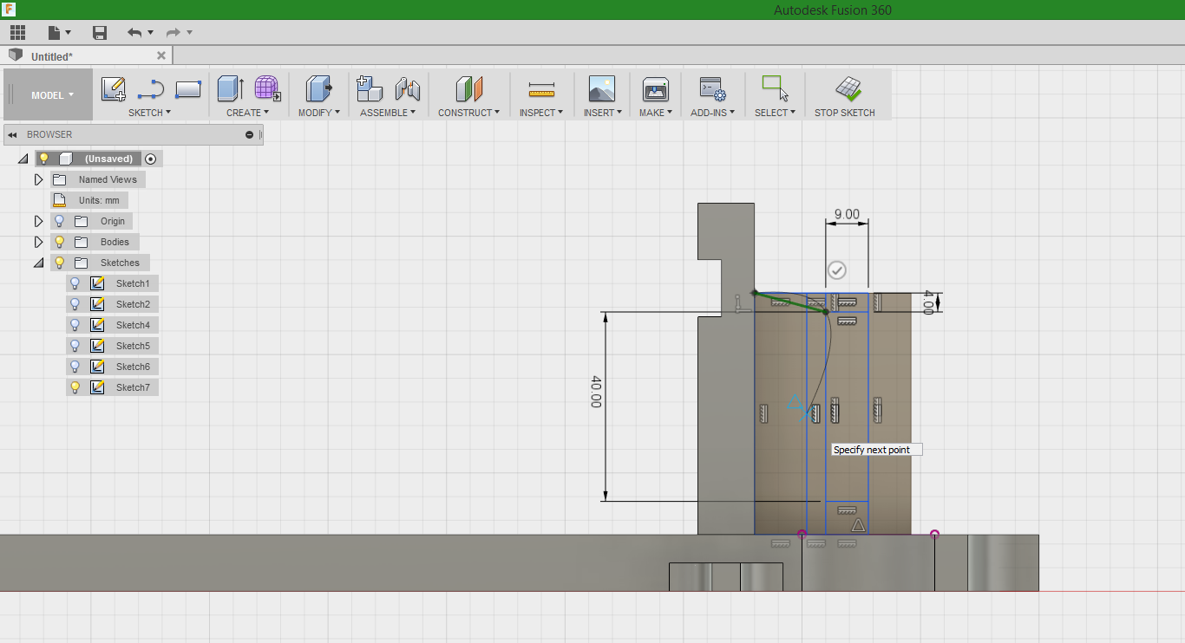Undo the last action
Image resolution: width=1185 pixels, height=643 pixels.
(x=134, y=32)
